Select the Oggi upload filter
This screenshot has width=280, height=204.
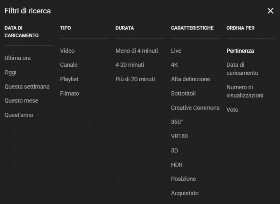point(10,72)
